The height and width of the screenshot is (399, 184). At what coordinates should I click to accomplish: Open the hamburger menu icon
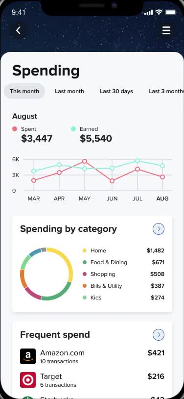tap(166, 31)
